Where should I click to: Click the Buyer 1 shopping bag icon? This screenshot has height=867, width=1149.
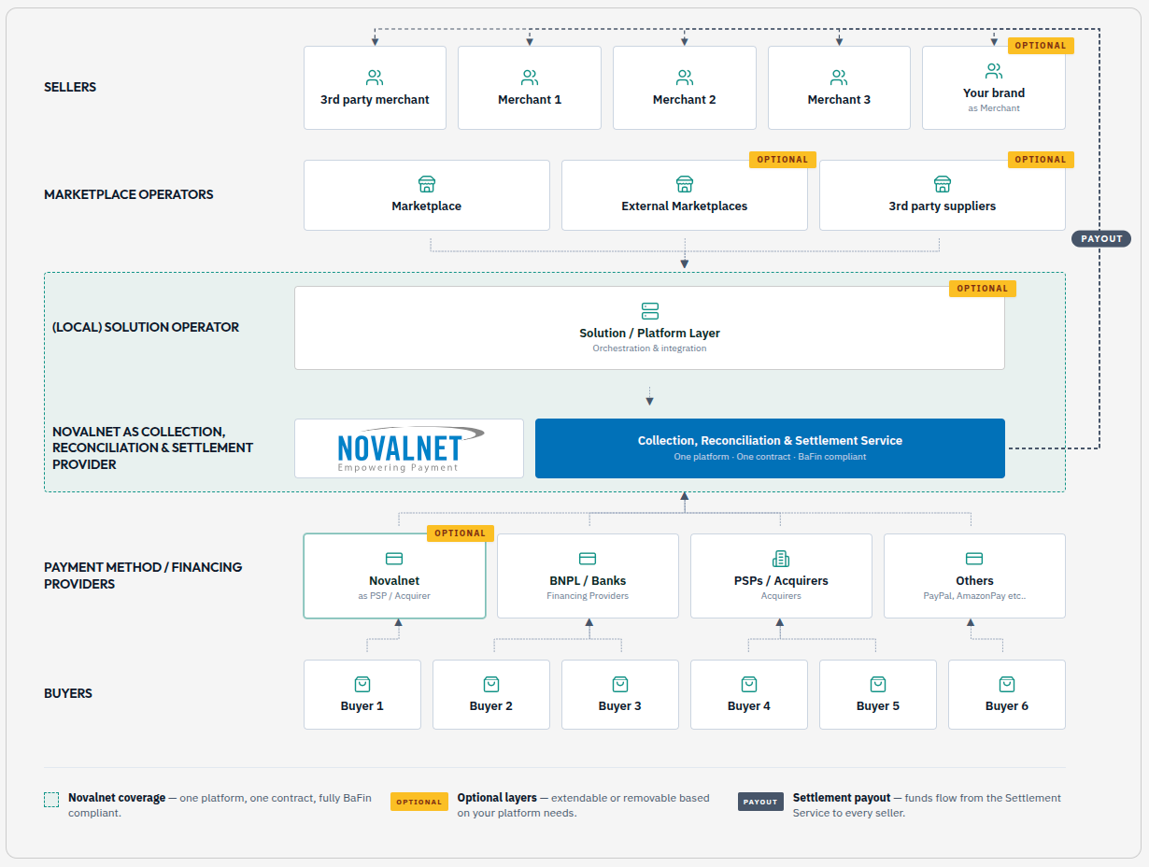[x=362, y=685]
